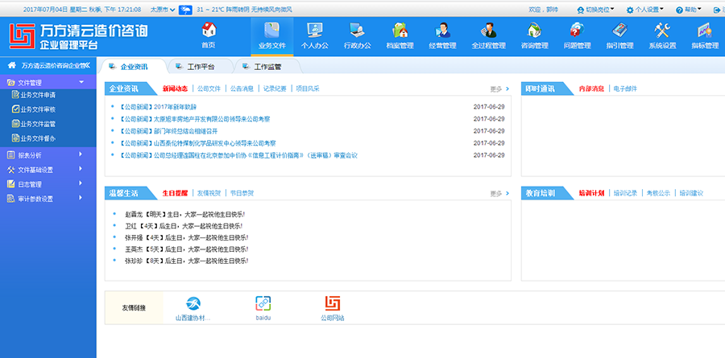Open the 首页 home icon
The height and width of the screenshot is (358, 725).
coord(208,31)
